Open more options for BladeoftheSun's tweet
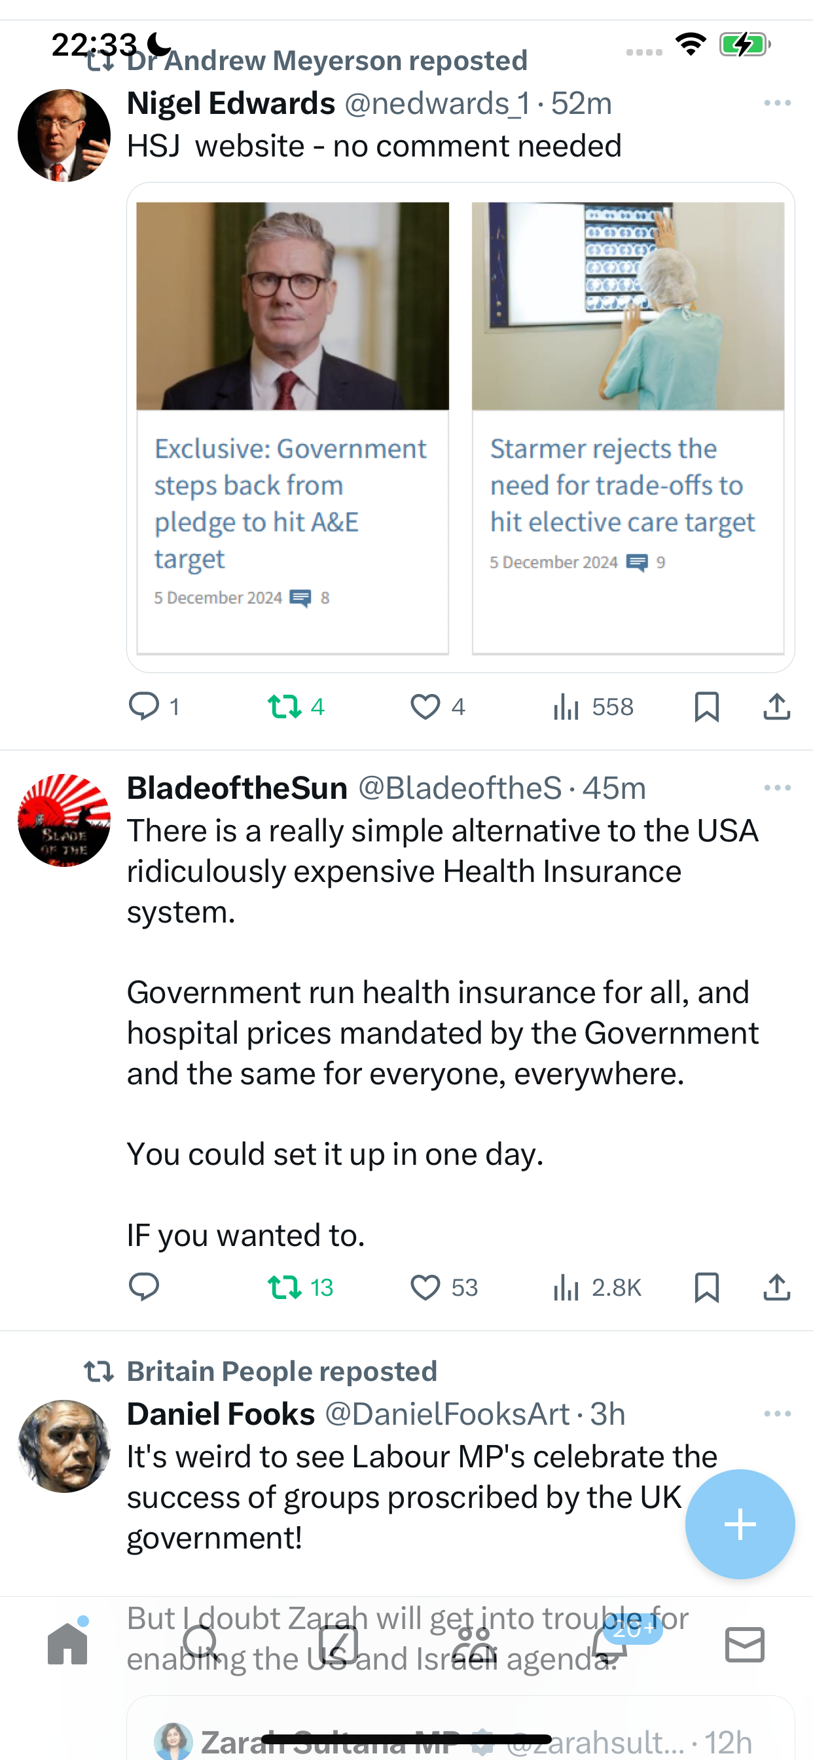 pyautogui.click(x=778, y=788)
